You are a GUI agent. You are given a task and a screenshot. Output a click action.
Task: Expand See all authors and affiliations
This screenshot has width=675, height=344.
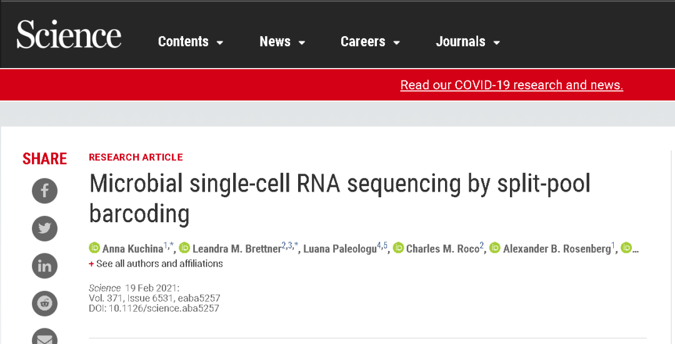(156, 263)
